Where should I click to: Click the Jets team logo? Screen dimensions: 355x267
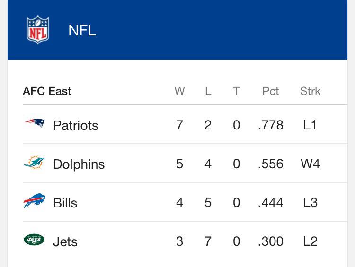[x=34, y=240]
